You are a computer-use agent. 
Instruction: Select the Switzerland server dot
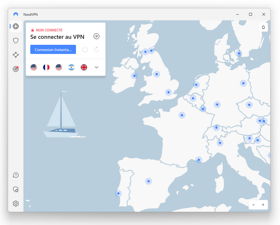pos(217,128)
